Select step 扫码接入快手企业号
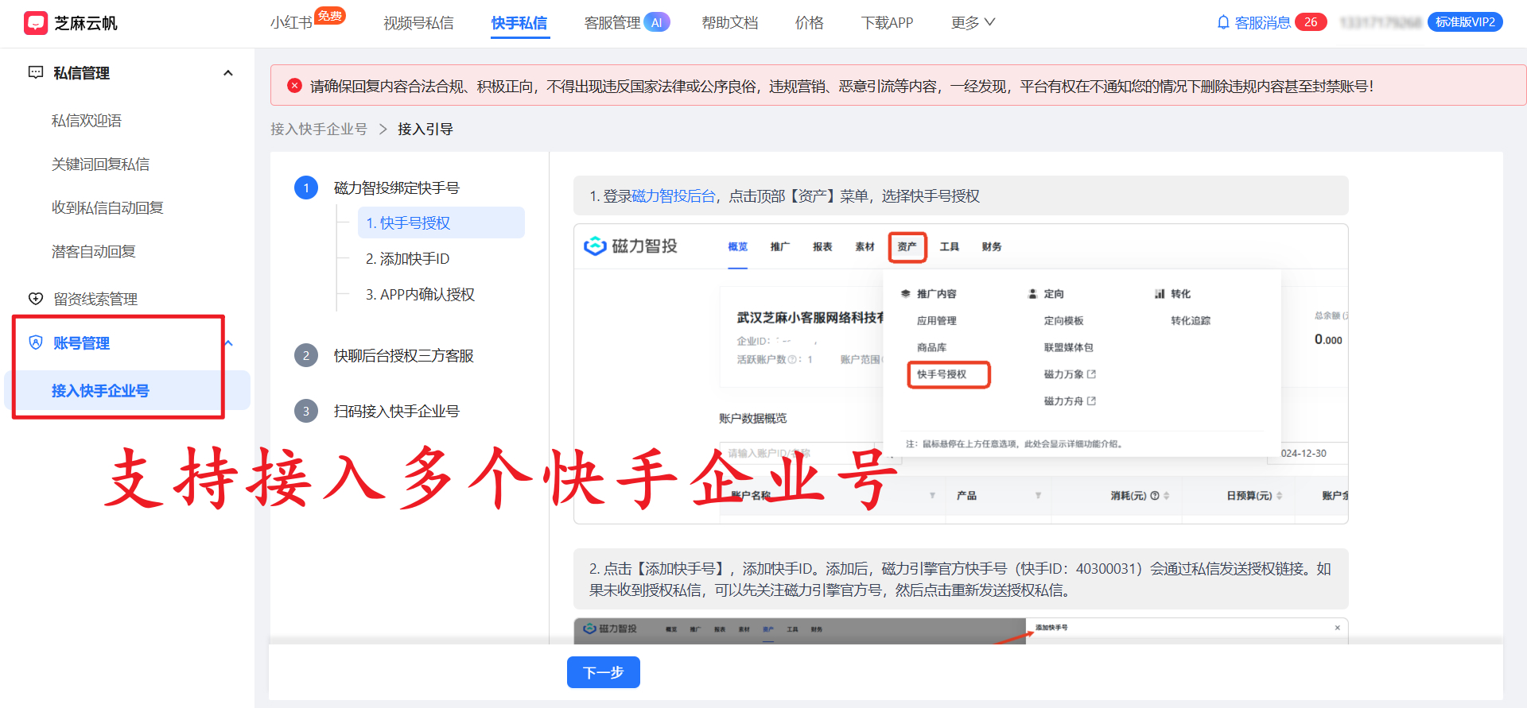The width and height of the screenshot is (1527, 708). [397, 412]
